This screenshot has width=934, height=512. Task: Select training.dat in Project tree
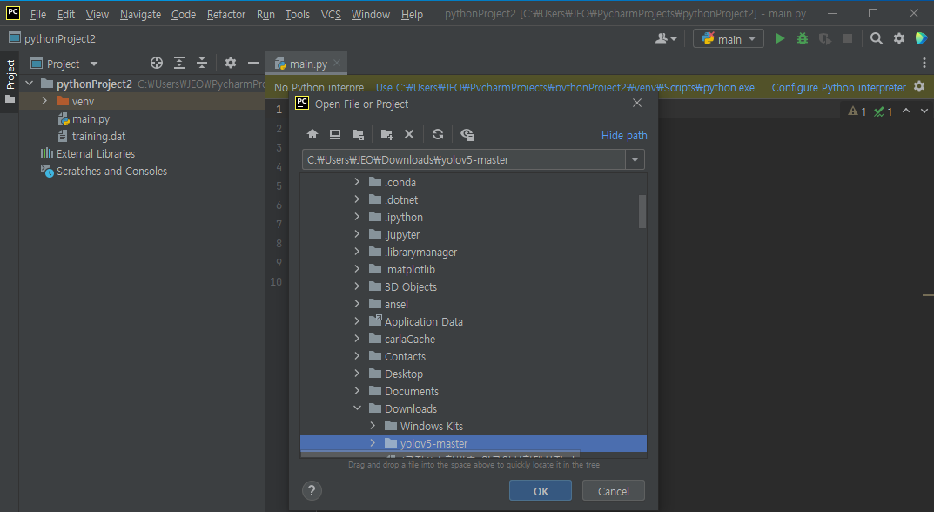click(98, 136)
